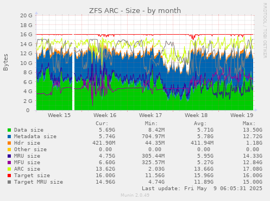Click the Target MRU size current value 14.96G
Screen dimensions: 270x201
click(105, 182)
